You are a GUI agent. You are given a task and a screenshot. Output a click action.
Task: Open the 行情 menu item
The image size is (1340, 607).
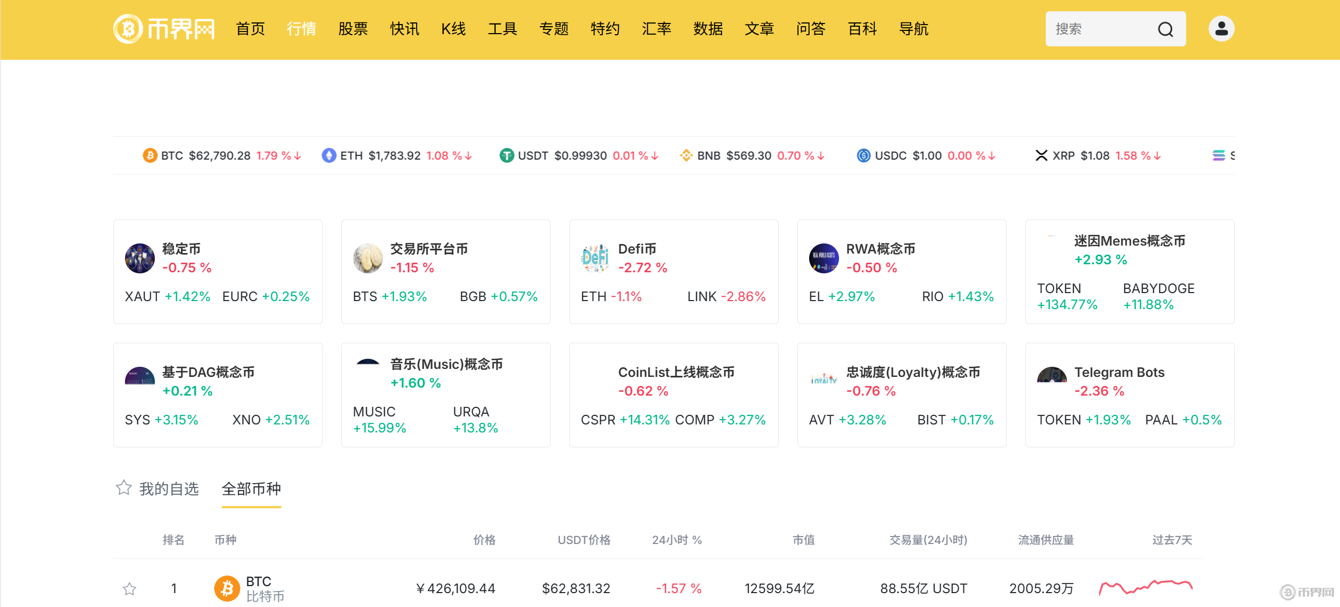[302, 29]
